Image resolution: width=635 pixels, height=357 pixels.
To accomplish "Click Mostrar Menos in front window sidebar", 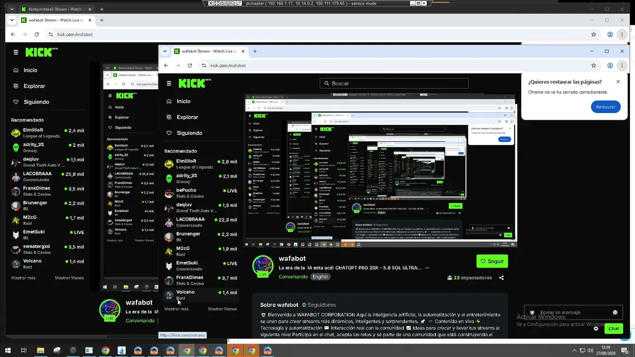I will click(222, 309).
